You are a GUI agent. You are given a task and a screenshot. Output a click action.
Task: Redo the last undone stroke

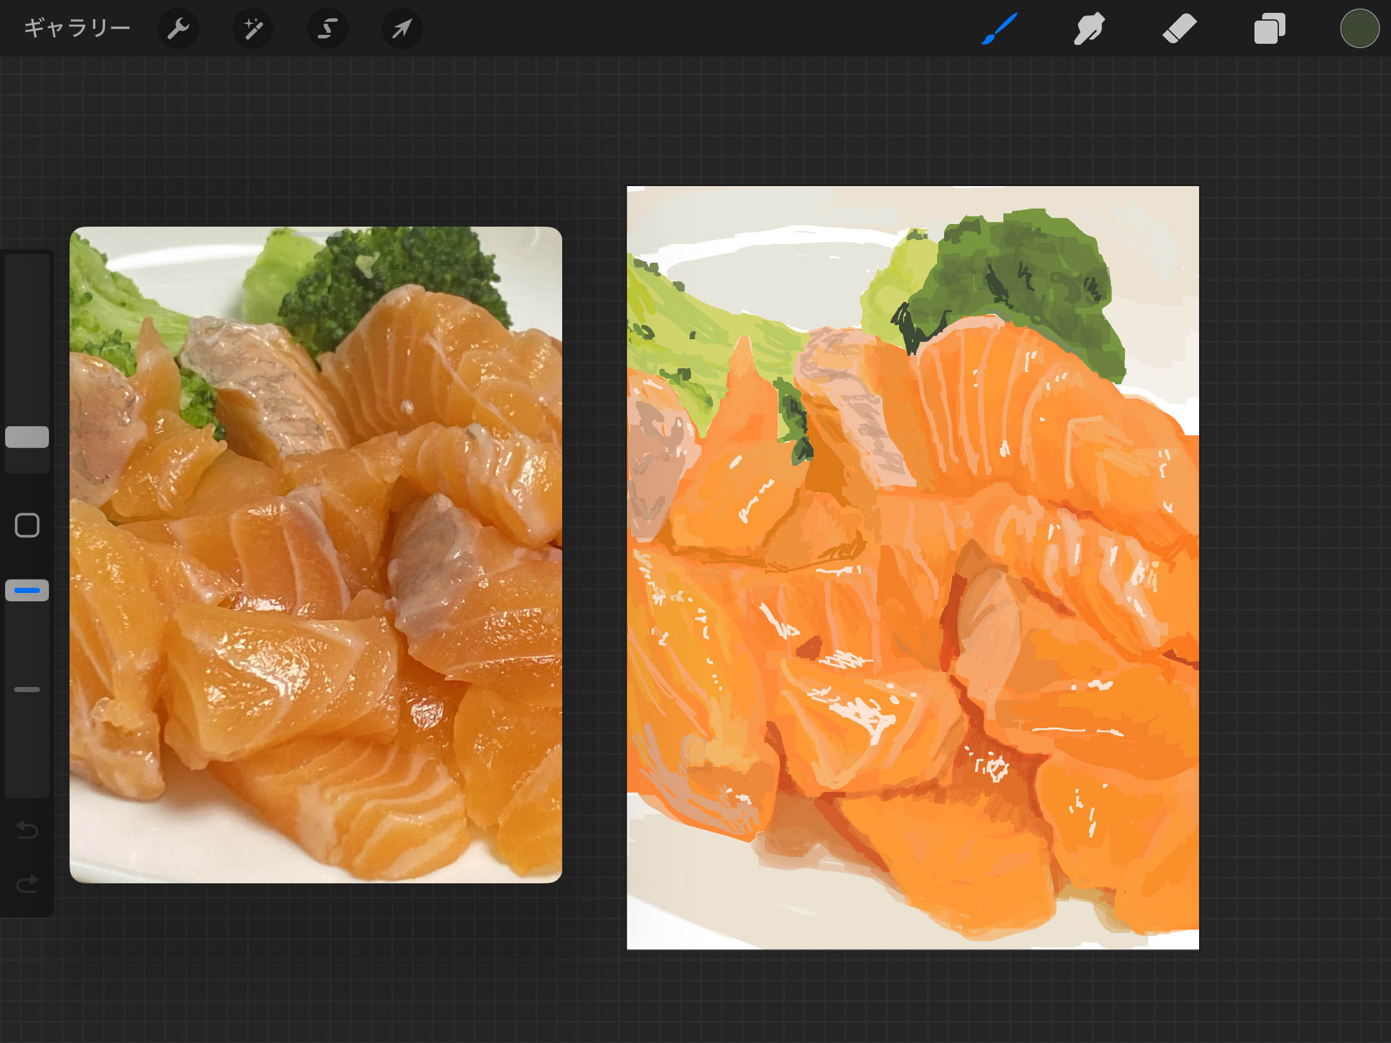coord(27,883)
